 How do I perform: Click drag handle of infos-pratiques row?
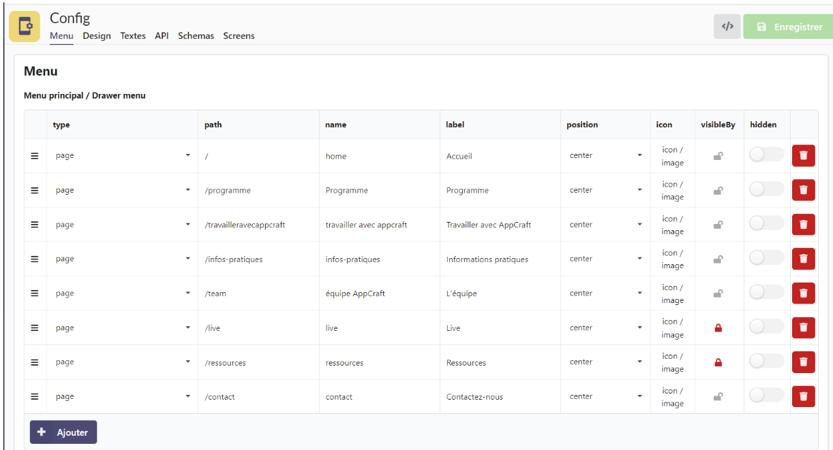[x=35, y=259]
